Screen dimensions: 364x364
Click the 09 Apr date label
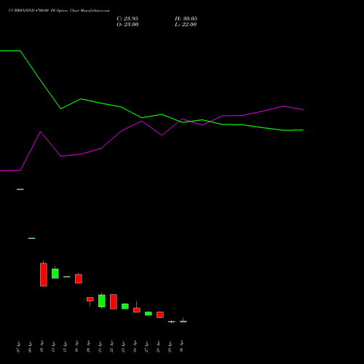click(x=30, y=347)
